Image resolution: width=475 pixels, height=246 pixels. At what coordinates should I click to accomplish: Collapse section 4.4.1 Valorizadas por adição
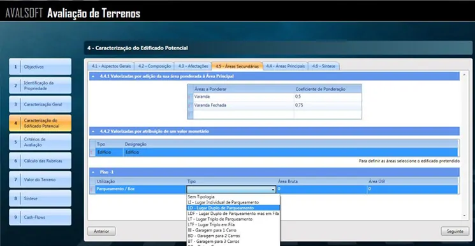[x=93, y=76]
